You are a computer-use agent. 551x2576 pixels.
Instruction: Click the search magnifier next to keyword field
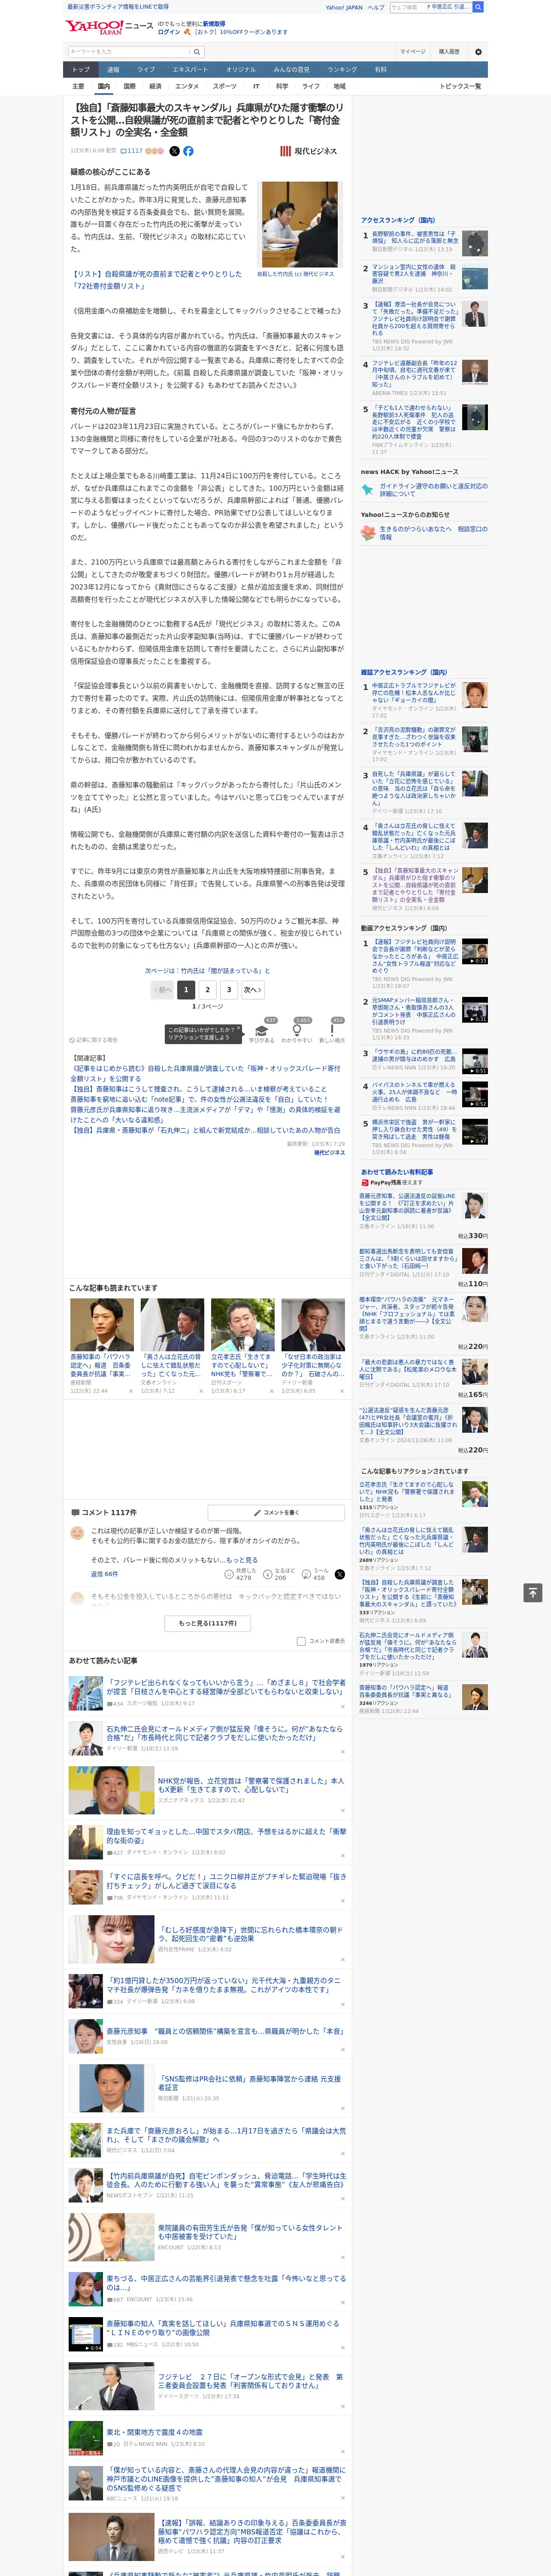click(197, 52)
